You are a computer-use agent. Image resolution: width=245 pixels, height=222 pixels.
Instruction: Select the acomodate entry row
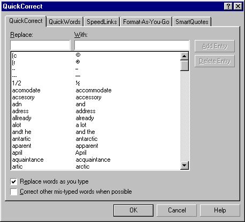pos(96,90)
